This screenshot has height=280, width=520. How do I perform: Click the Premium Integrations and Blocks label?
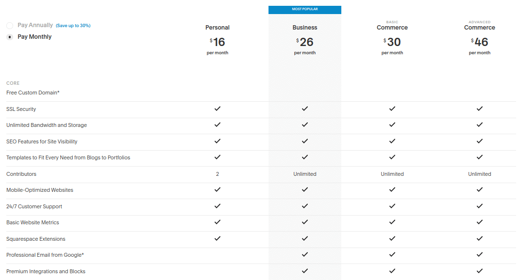pos(46,271)
